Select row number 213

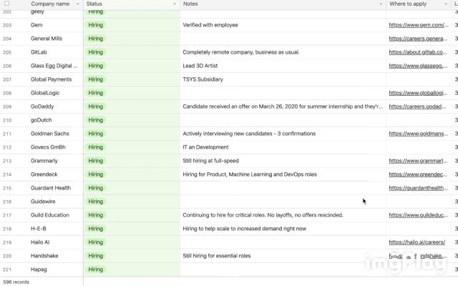[7, 161]
